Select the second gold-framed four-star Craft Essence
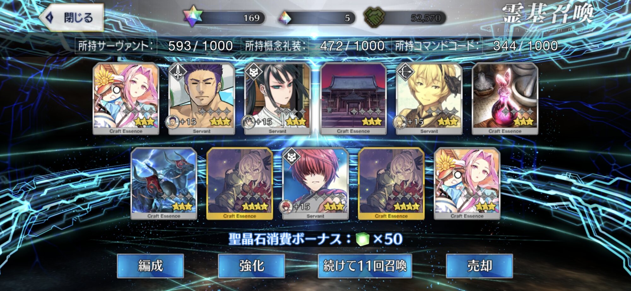 391,184
